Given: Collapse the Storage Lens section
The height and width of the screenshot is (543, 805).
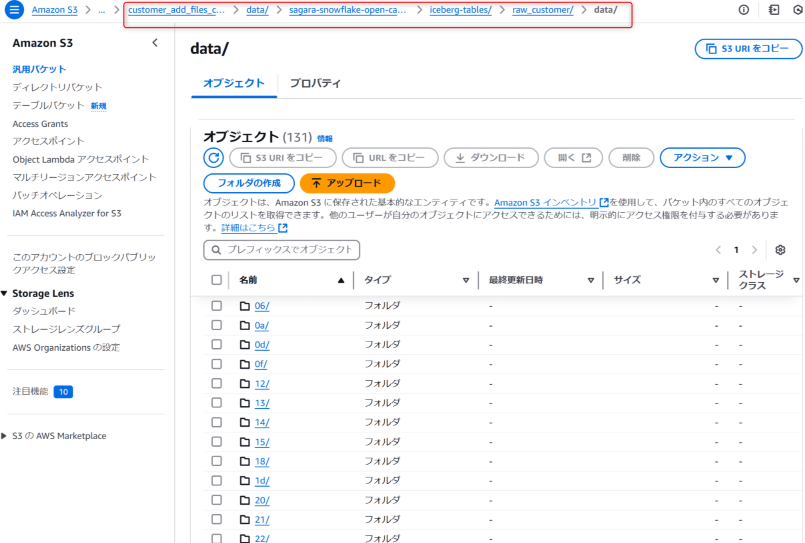Looking at the screenshot, I should click(4, 293).
